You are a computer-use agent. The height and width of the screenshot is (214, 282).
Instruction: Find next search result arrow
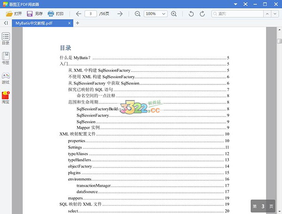(x=275, y=14)
